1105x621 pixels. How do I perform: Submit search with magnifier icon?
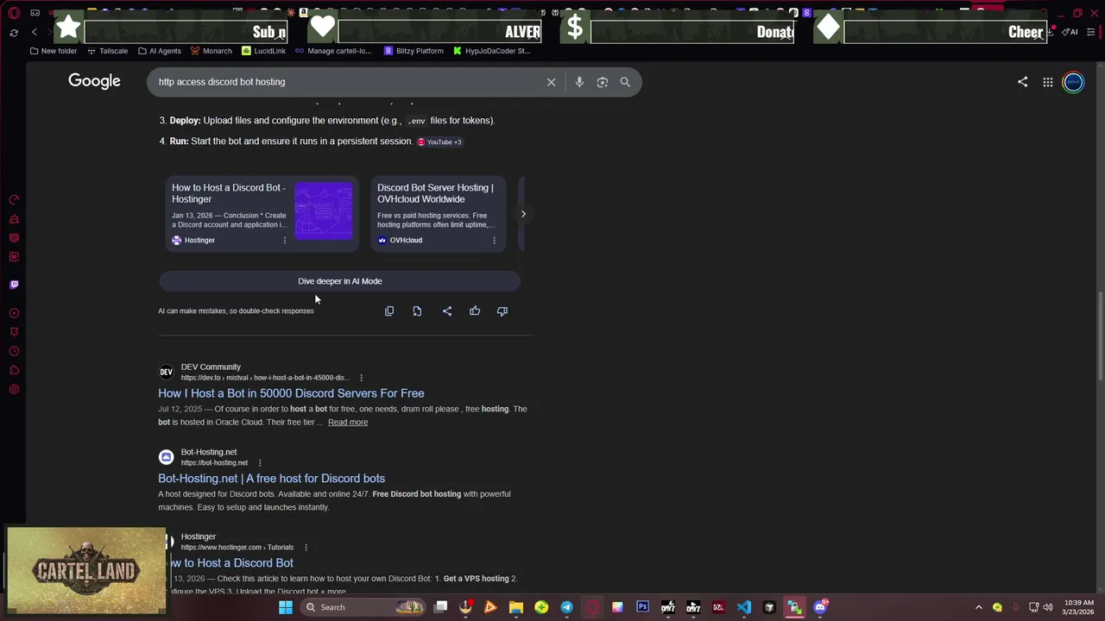[x=625, y=82]
